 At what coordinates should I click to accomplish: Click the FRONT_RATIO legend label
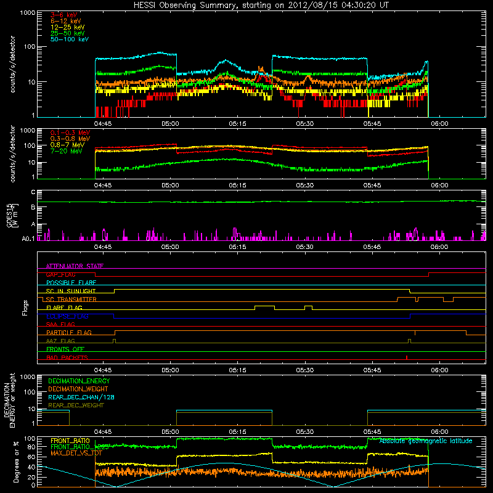click(70, 441)
